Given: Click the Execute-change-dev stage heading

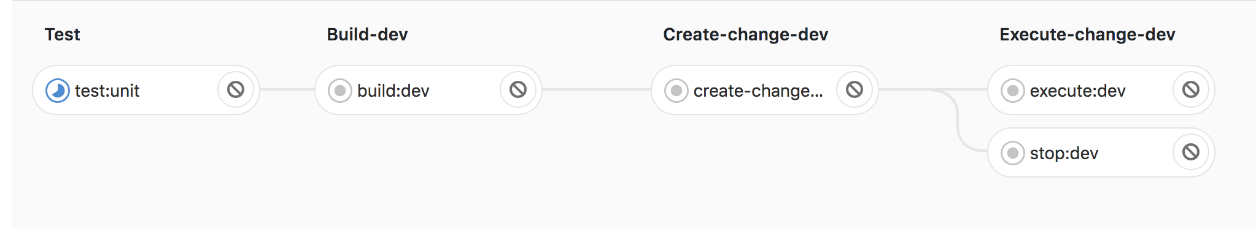Looking at the screenshot, I should [1087, 34].
